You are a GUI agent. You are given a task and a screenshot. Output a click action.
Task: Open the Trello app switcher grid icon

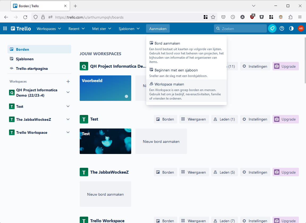[5, 29]
